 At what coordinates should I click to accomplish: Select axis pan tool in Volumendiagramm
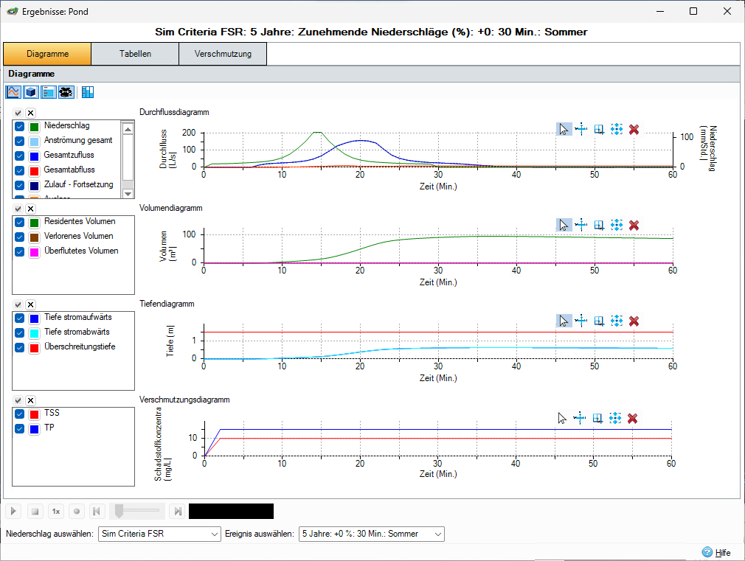581,225
